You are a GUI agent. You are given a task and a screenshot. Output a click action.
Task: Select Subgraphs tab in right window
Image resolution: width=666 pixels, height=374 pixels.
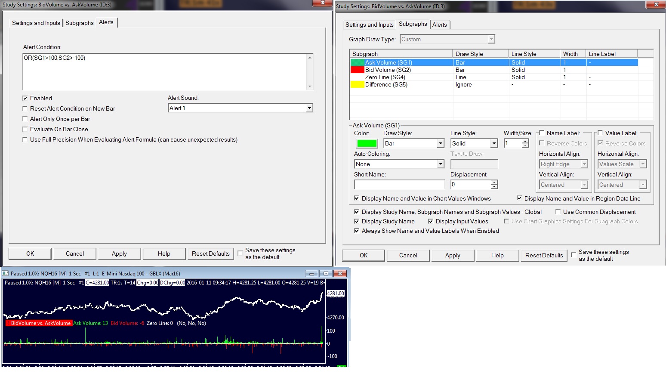point(413,24)
